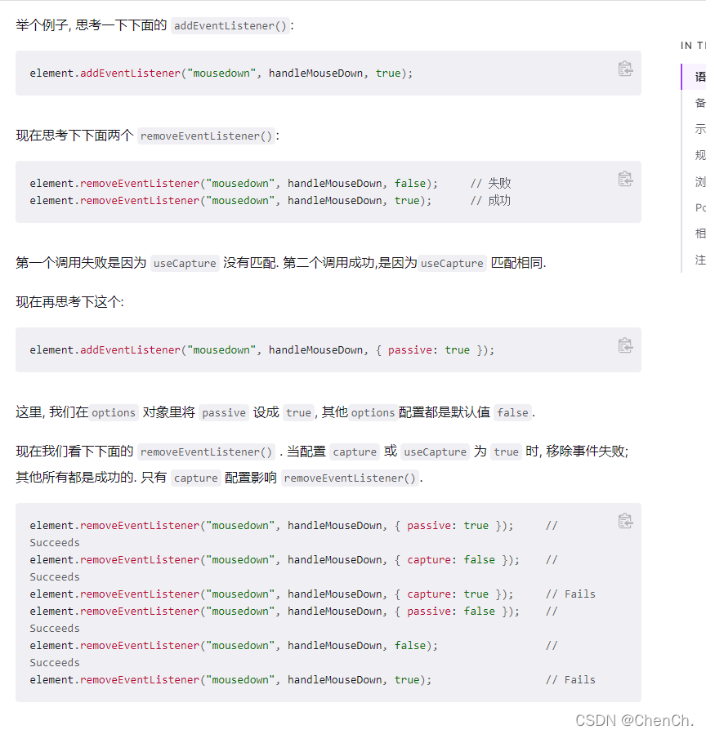Click the capture inline code label

pyautogui.click(x=355, y=452)
